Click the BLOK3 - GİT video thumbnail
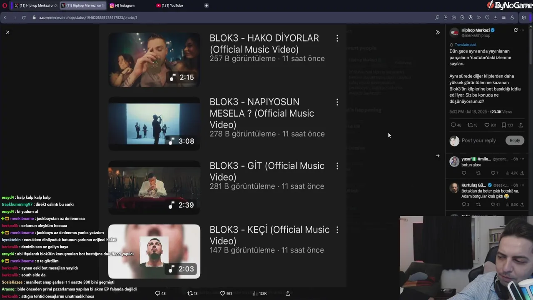Image resolution: width=533 pixels, height=300 pixels. tap(154, 187)
